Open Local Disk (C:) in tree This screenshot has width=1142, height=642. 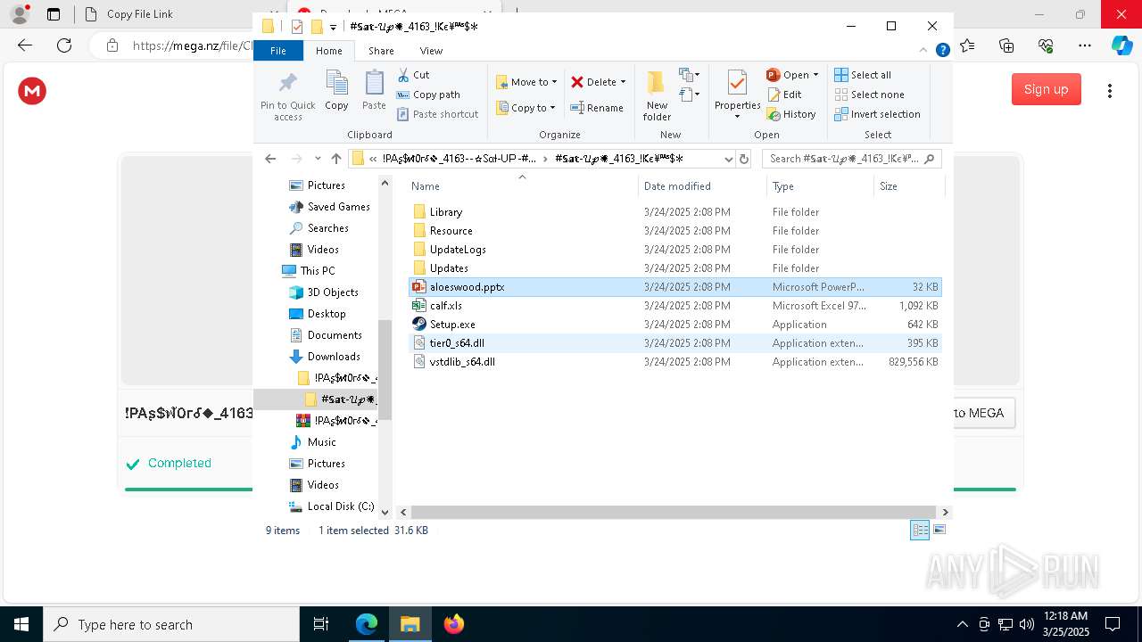(x=332, y=506)
